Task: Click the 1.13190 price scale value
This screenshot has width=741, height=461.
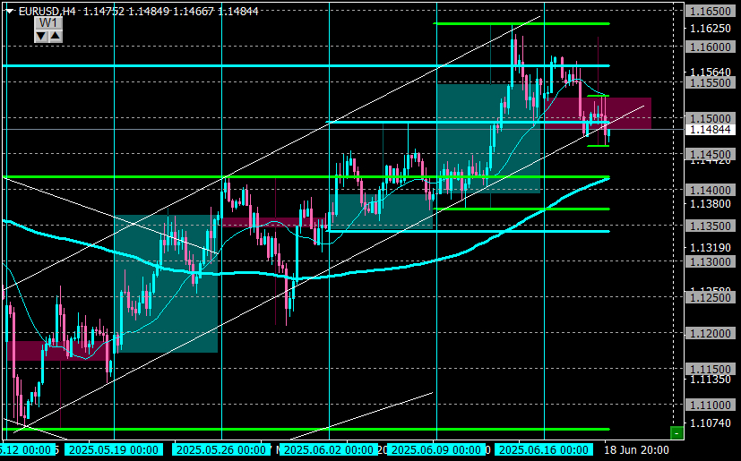Action: pyautogui.click(x=711, y=247)
